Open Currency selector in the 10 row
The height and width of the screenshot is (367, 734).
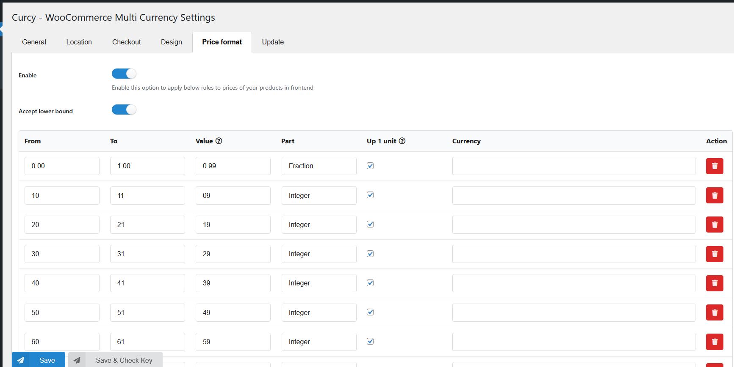[573, 195]
